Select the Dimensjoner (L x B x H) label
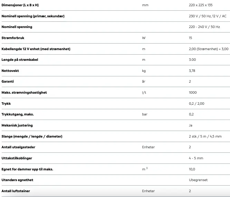The image size is (230, 197). 20,5
